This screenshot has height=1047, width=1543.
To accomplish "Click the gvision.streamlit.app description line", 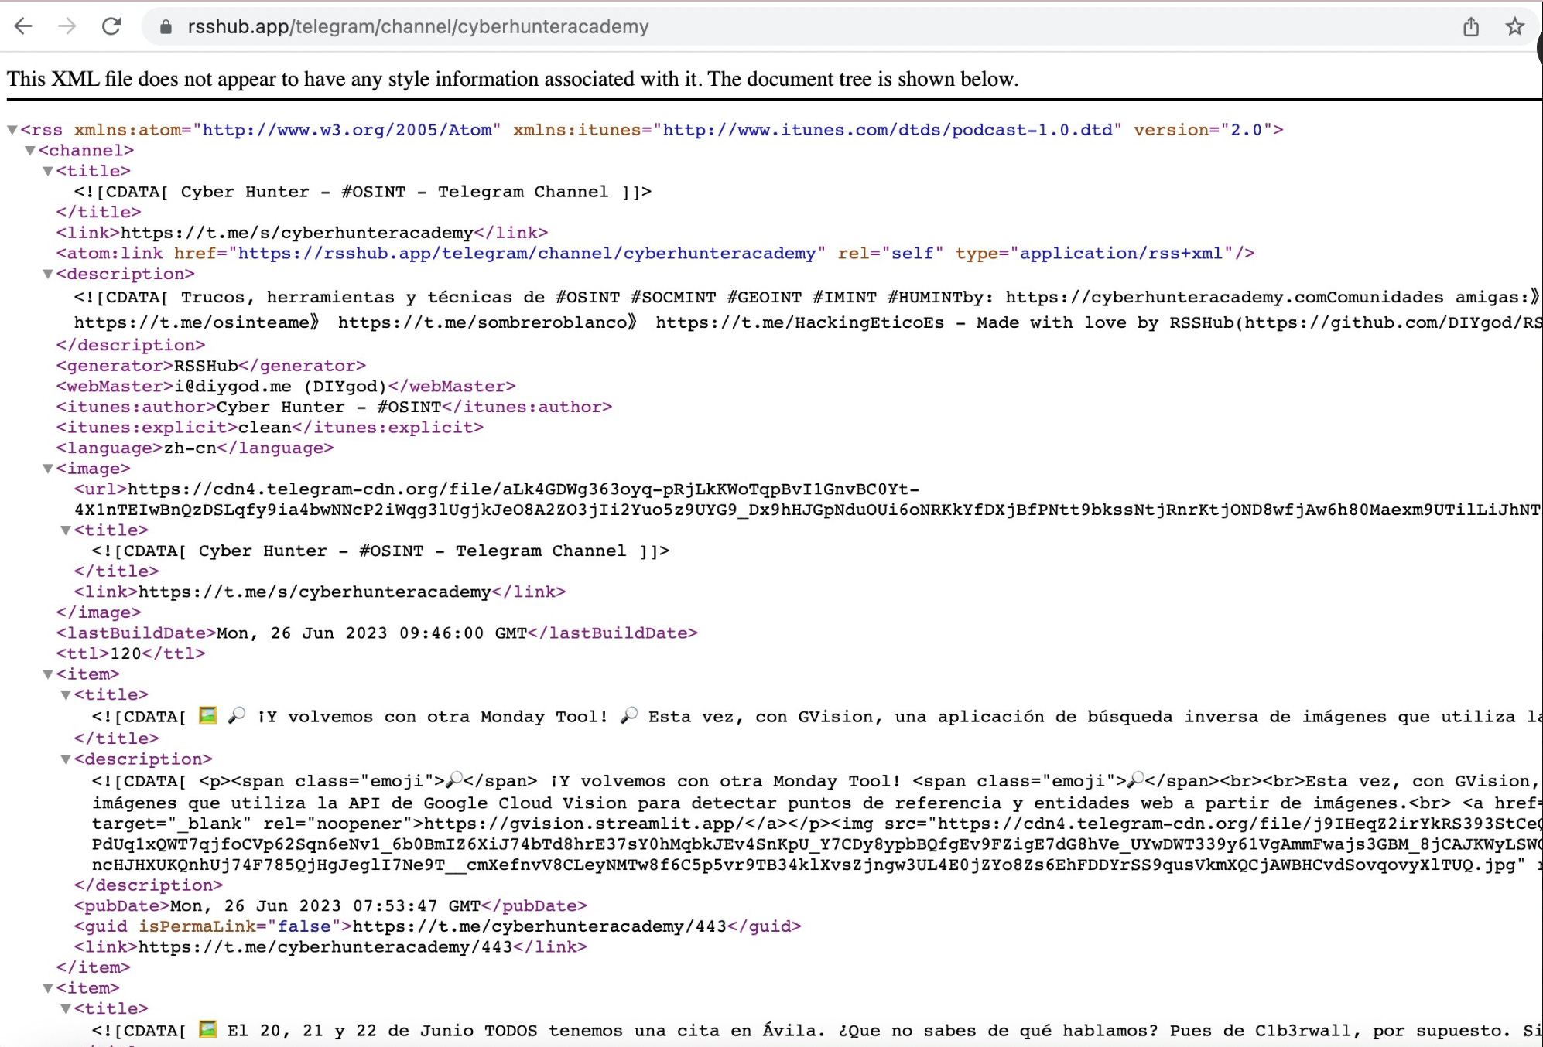I will 816,824.
